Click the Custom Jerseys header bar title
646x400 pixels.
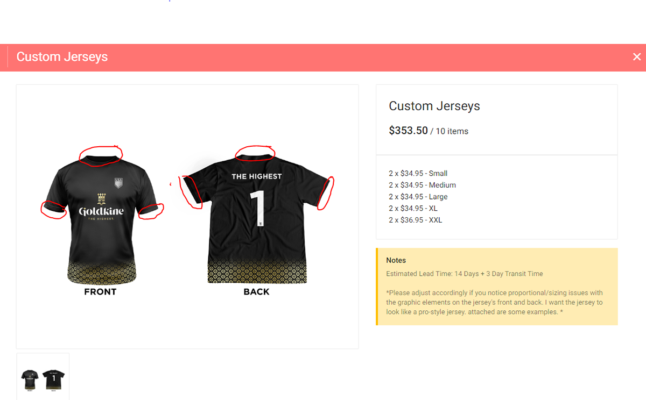62,57
